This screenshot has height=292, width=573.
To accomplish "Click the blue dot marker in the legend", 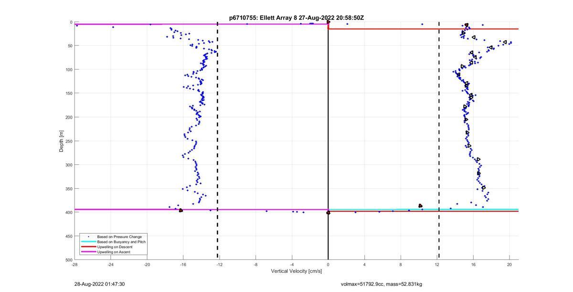I will click(x=88, y=237).
